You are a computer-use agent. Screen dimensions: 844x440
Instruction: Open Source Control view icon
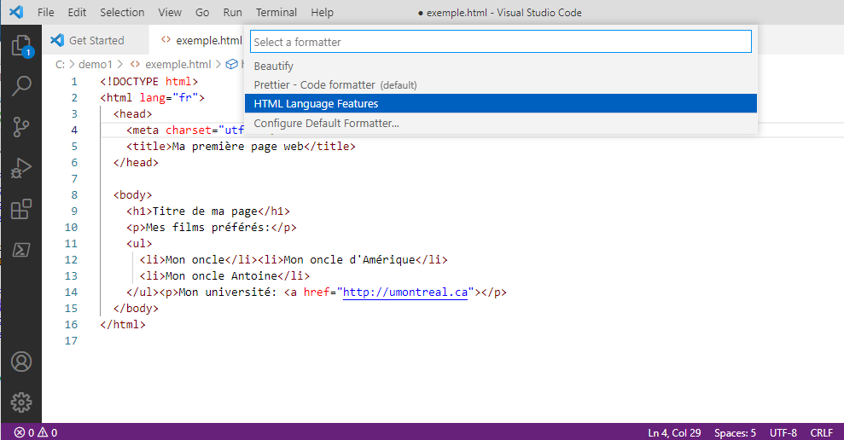(x=21, y=127)
